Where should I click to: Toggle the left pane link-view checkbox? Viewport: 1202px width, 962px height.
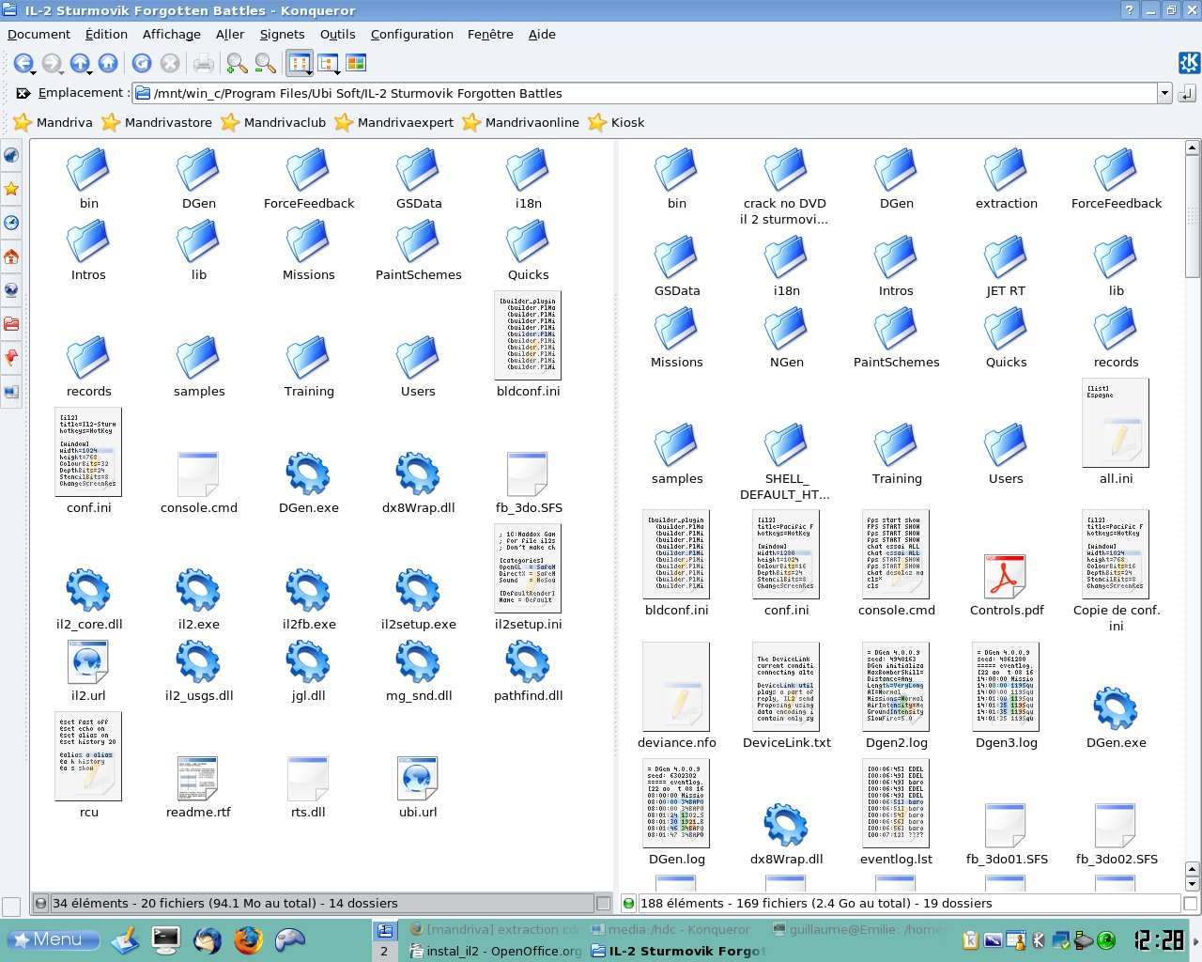(603, 904)
